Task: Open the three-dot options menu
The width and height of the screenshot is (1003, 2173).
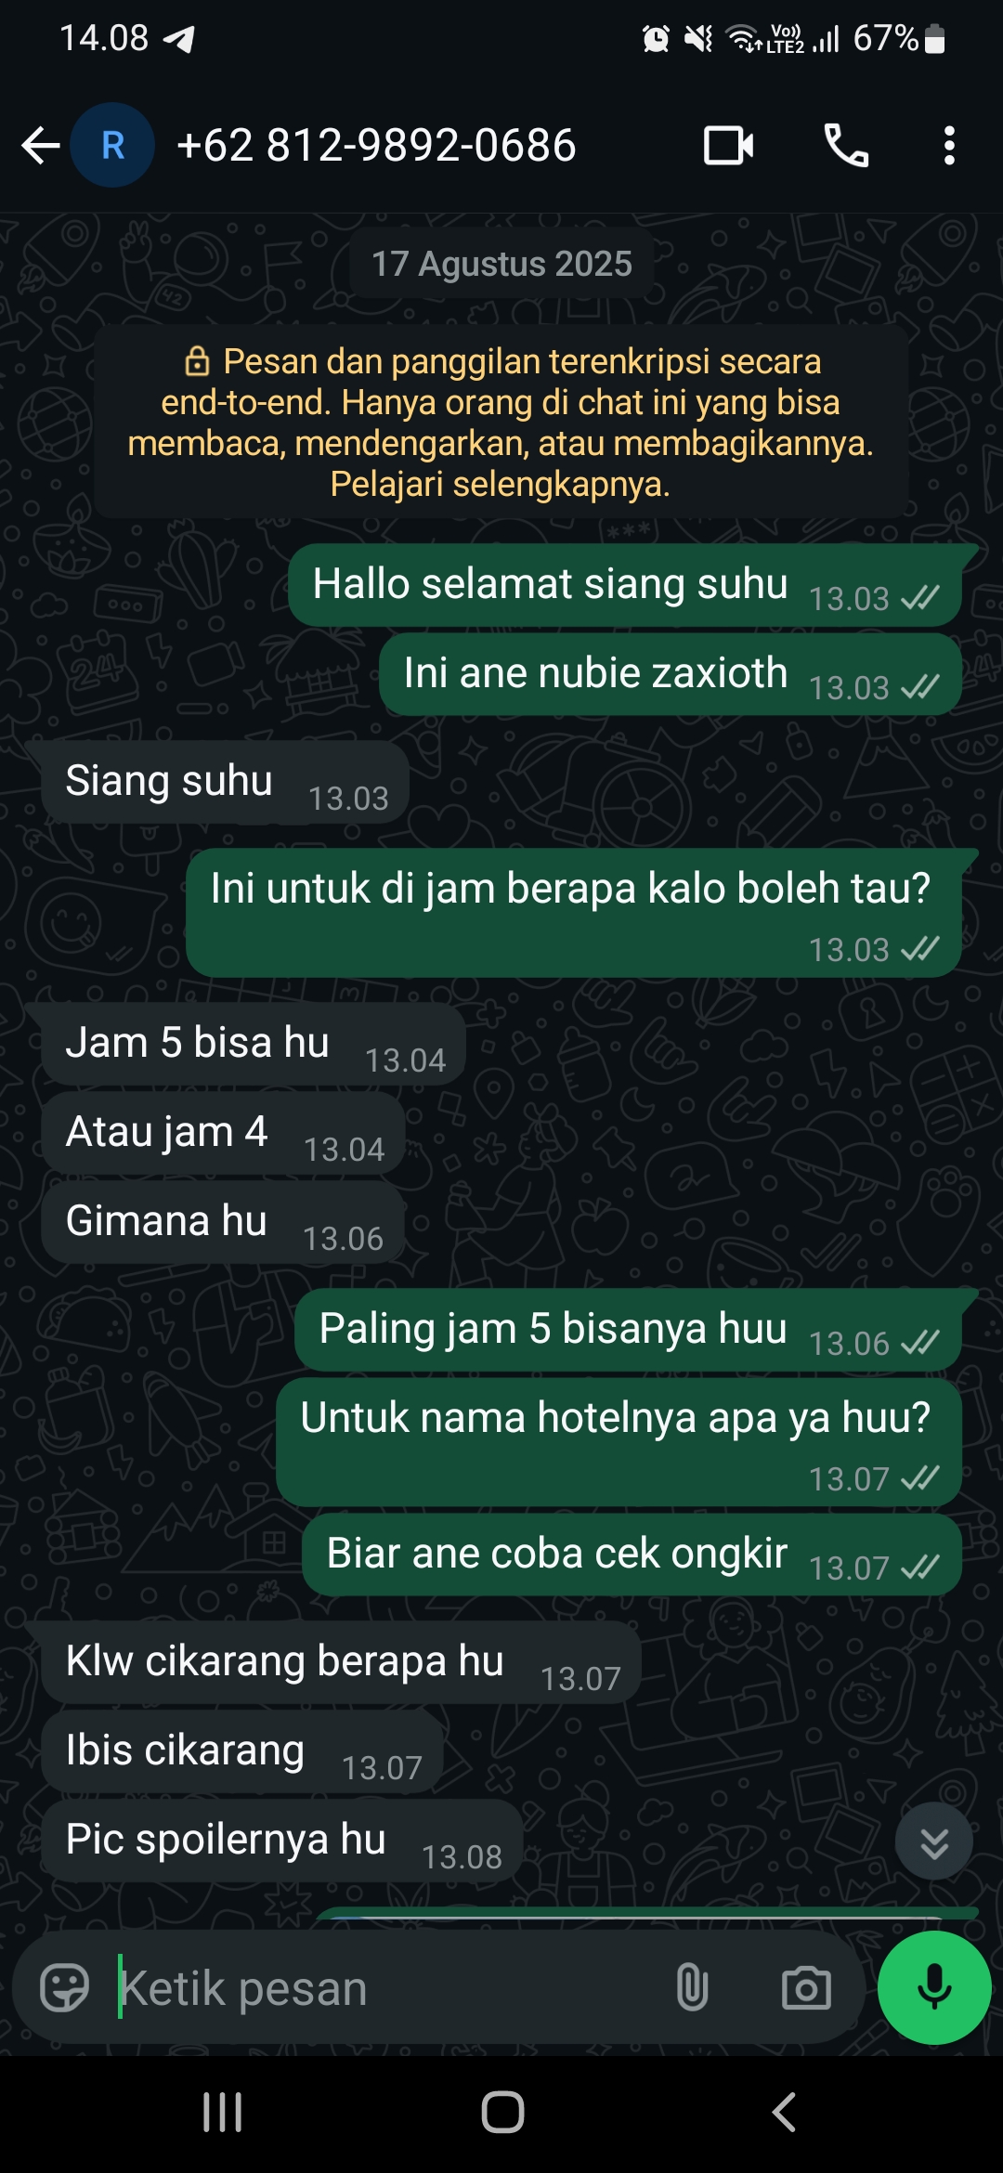Action: tap(949, 146)
